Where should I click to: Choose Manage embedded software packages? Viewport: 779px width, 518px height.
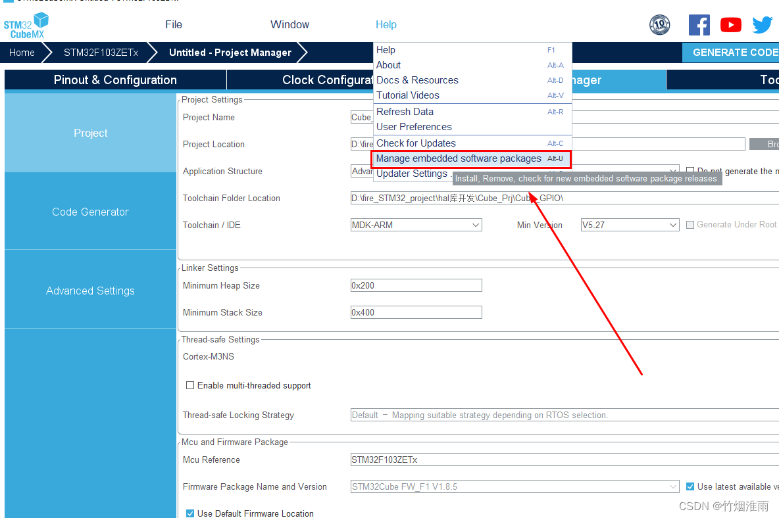[x=471, y=159]
